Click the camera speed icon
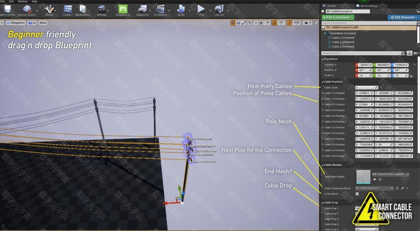The width and height of the screenshot is (420, 231). pos(307,23)
